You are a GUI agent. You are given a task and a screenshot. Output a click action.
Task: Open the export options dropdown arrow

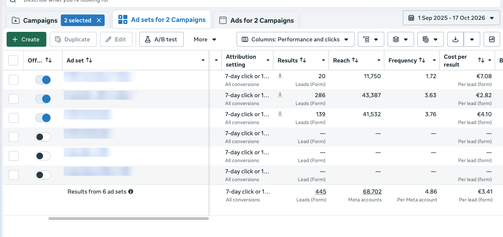[472, 39]
